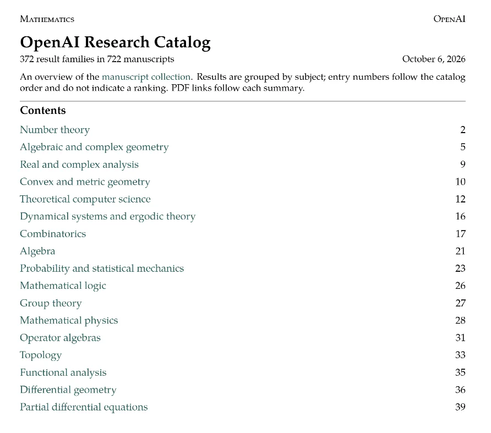Click page number 10 in contents
The width and height of the screenshot is (491, 433).
click(x=460, y=182)
